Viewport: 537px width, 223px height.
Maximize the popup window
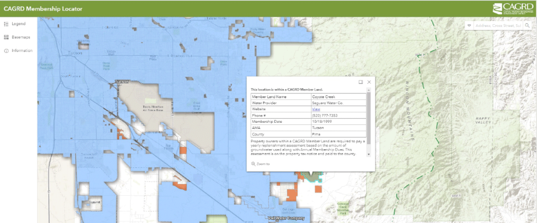click(361, 82)
